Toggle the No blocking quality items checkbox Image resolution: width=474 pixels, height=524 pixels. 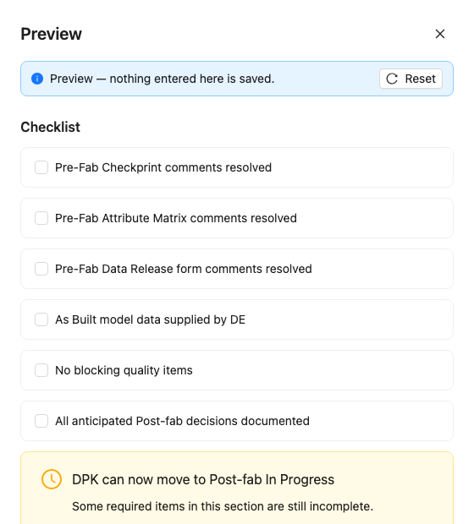41,370
